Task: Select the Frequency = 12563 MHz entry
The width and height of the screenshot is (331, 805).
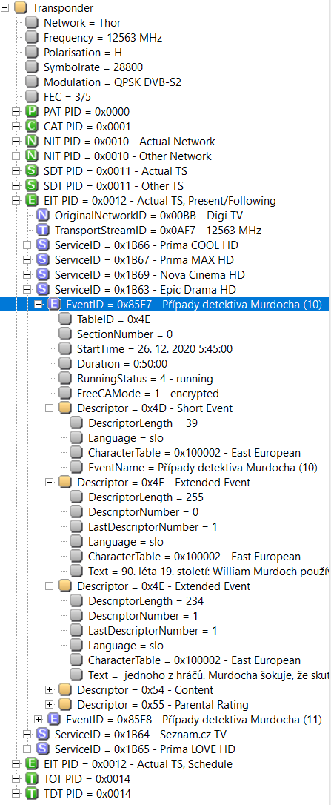Action: (100, 38)
